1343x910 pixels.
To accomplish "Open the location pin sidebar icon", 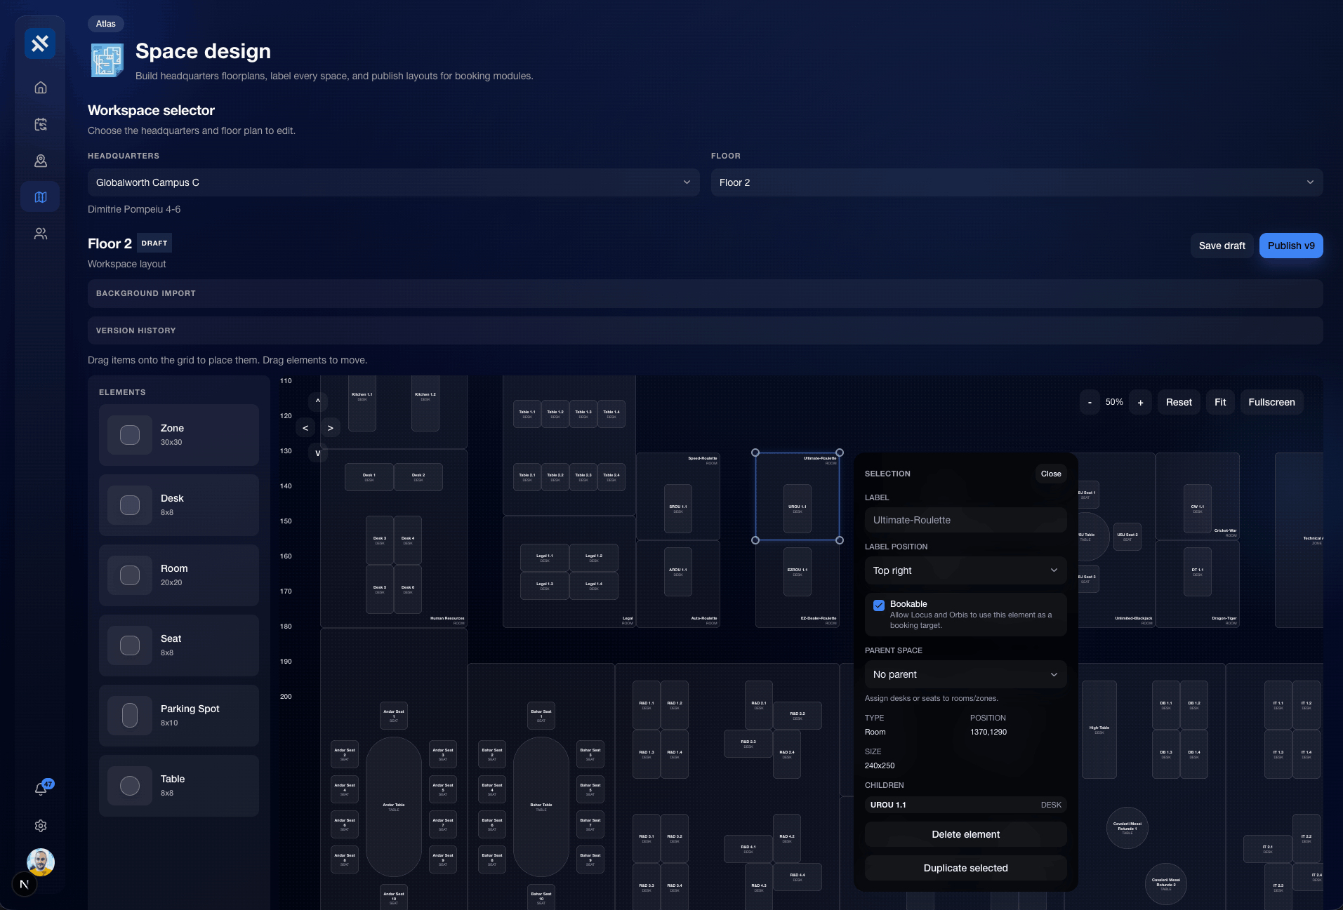I will (41, 161).
